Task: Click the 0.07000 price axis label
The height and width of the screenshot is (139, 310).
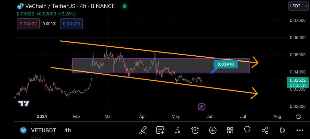Action: tap(298, 20)
